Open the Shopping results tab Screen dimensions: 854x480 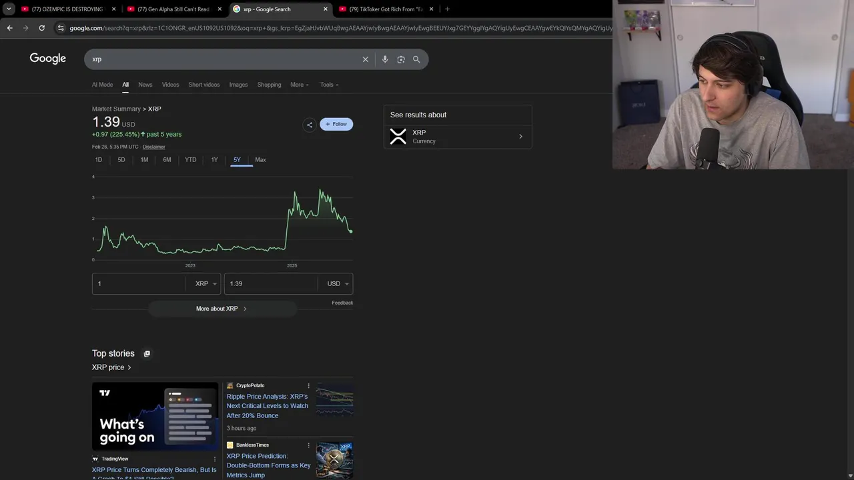pos(270,85)
